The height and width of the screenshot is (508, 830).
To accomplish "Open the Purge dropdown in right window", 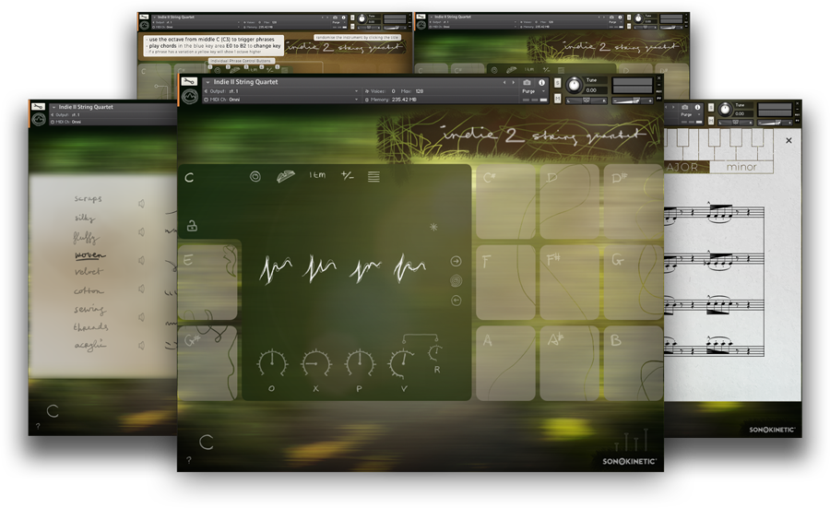I will coord(690,114).
